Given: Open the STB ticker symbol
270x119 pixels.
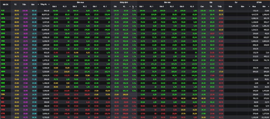Looking at the screenshot, I should pyautogui.click(x=3, y=37).
